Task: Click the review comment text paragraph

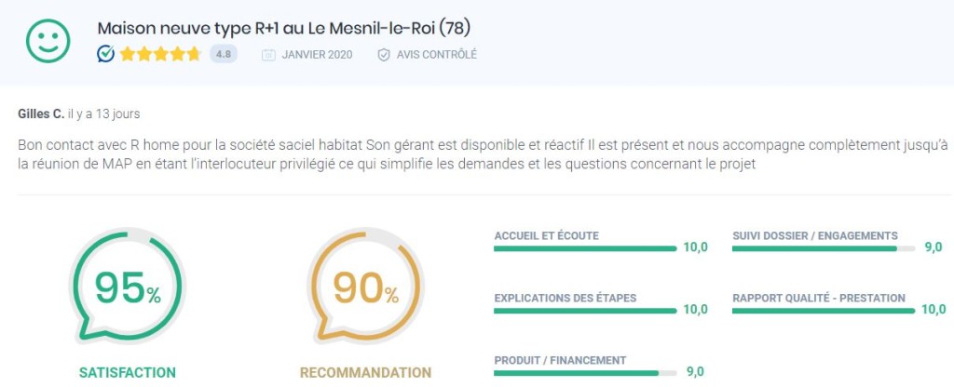Action: coord(483,155)
